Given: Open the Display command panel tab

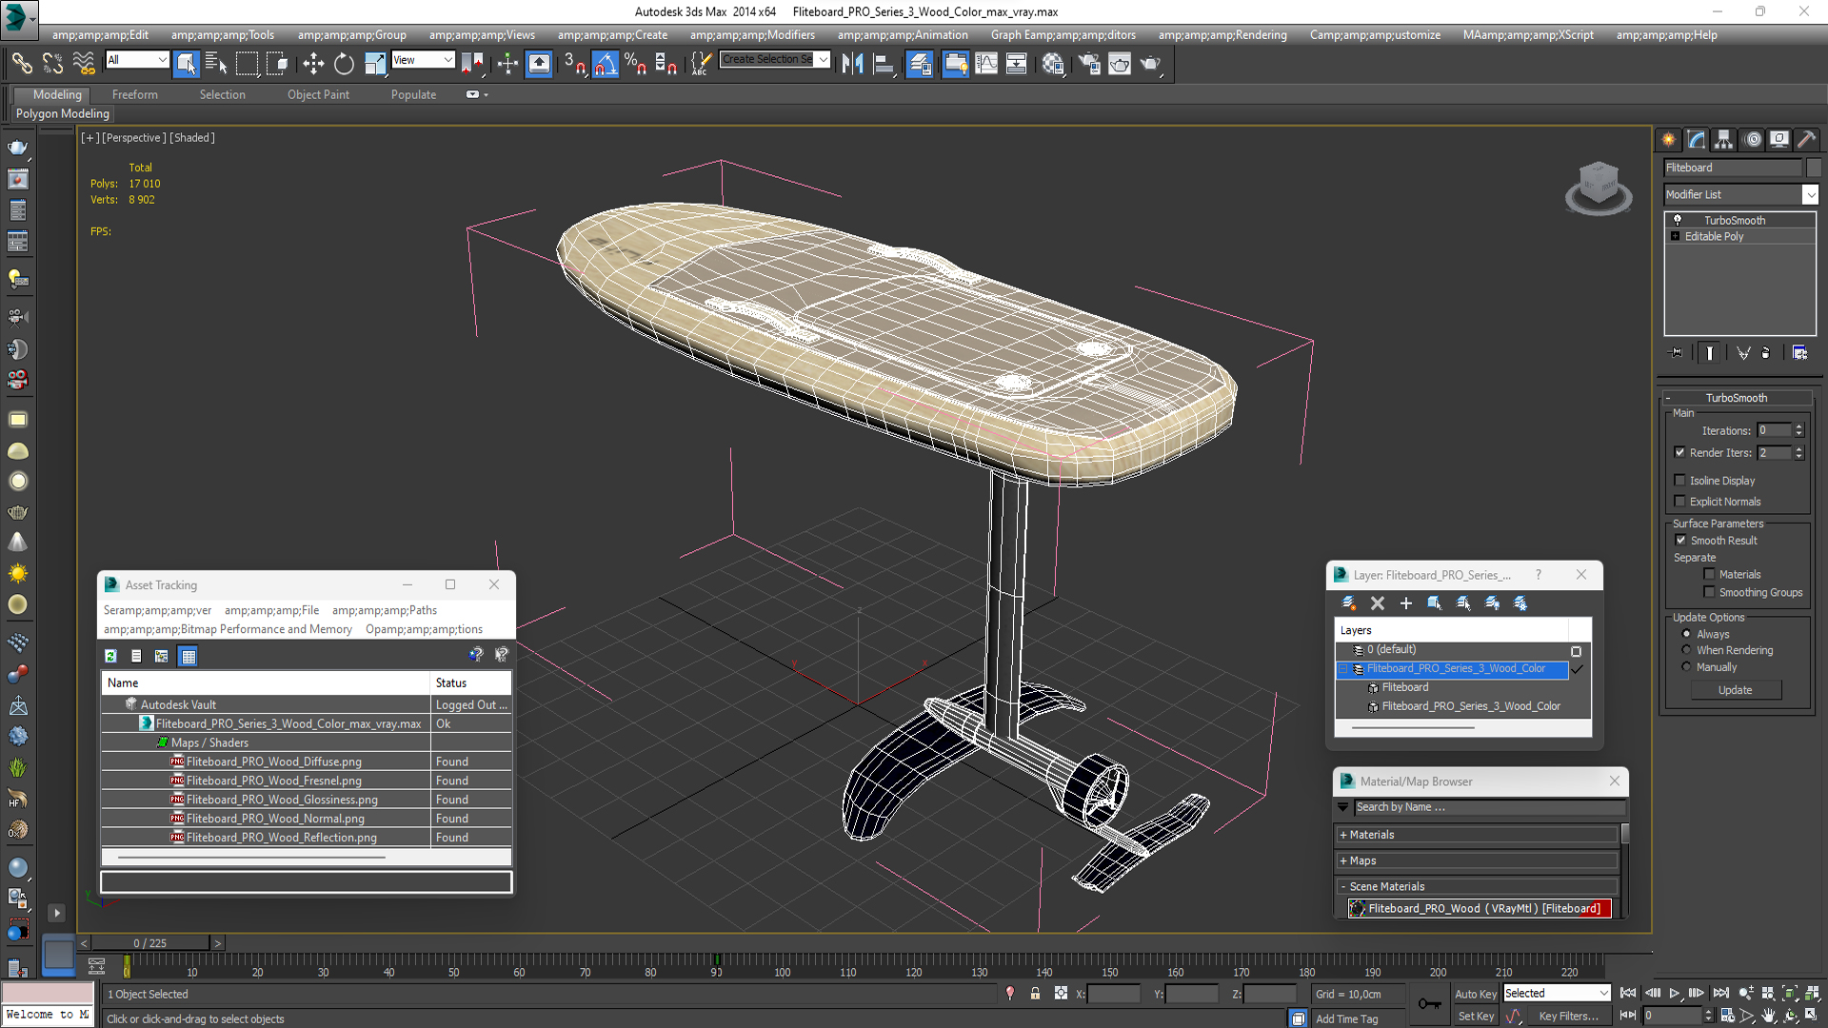Looking at the screenshot, I should [1779, 139].
